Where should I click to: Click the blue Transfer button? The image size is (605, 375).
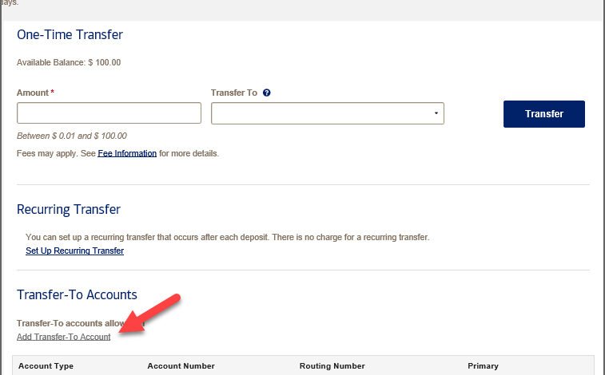click(543, 114)
